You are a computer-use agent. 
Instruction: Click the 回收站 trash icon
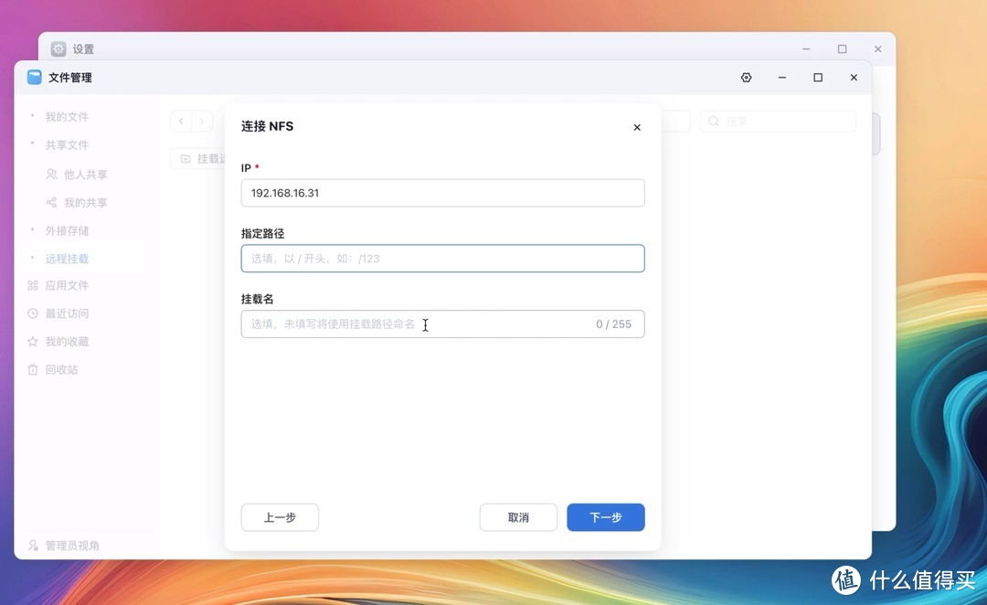pos(33,369)
